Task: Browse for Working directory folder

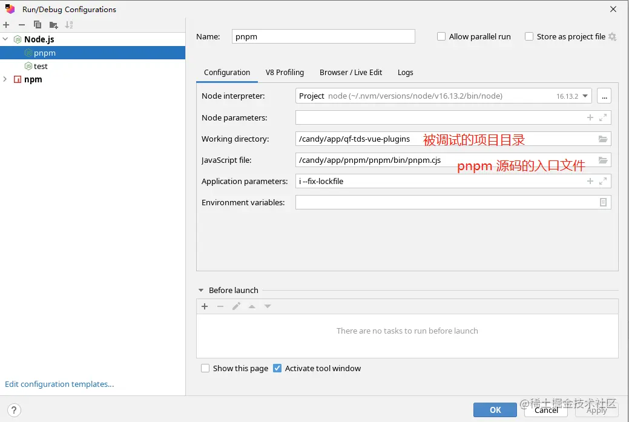Action: pos(603,139)
